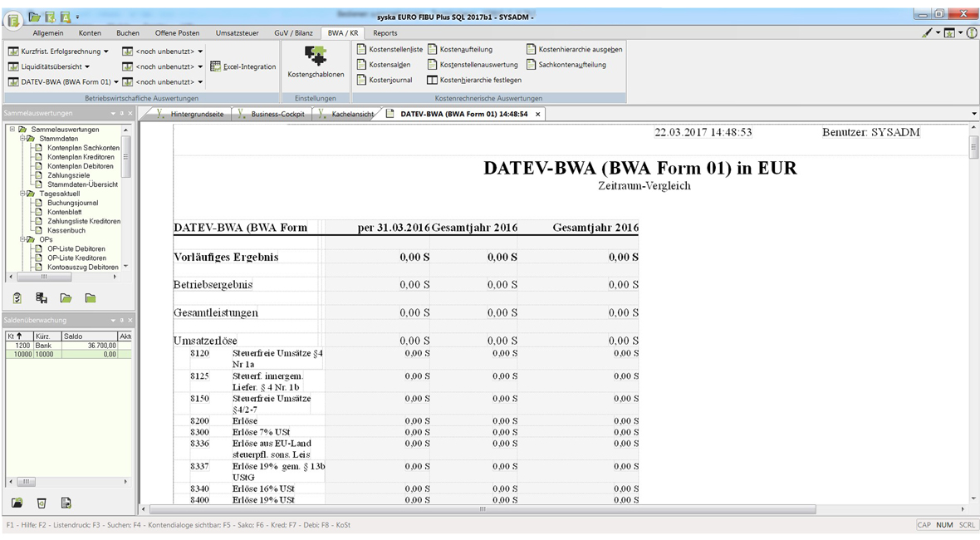Click the open folder icon in quick access toolbar

pyautogui.click(x=34, y=17)
